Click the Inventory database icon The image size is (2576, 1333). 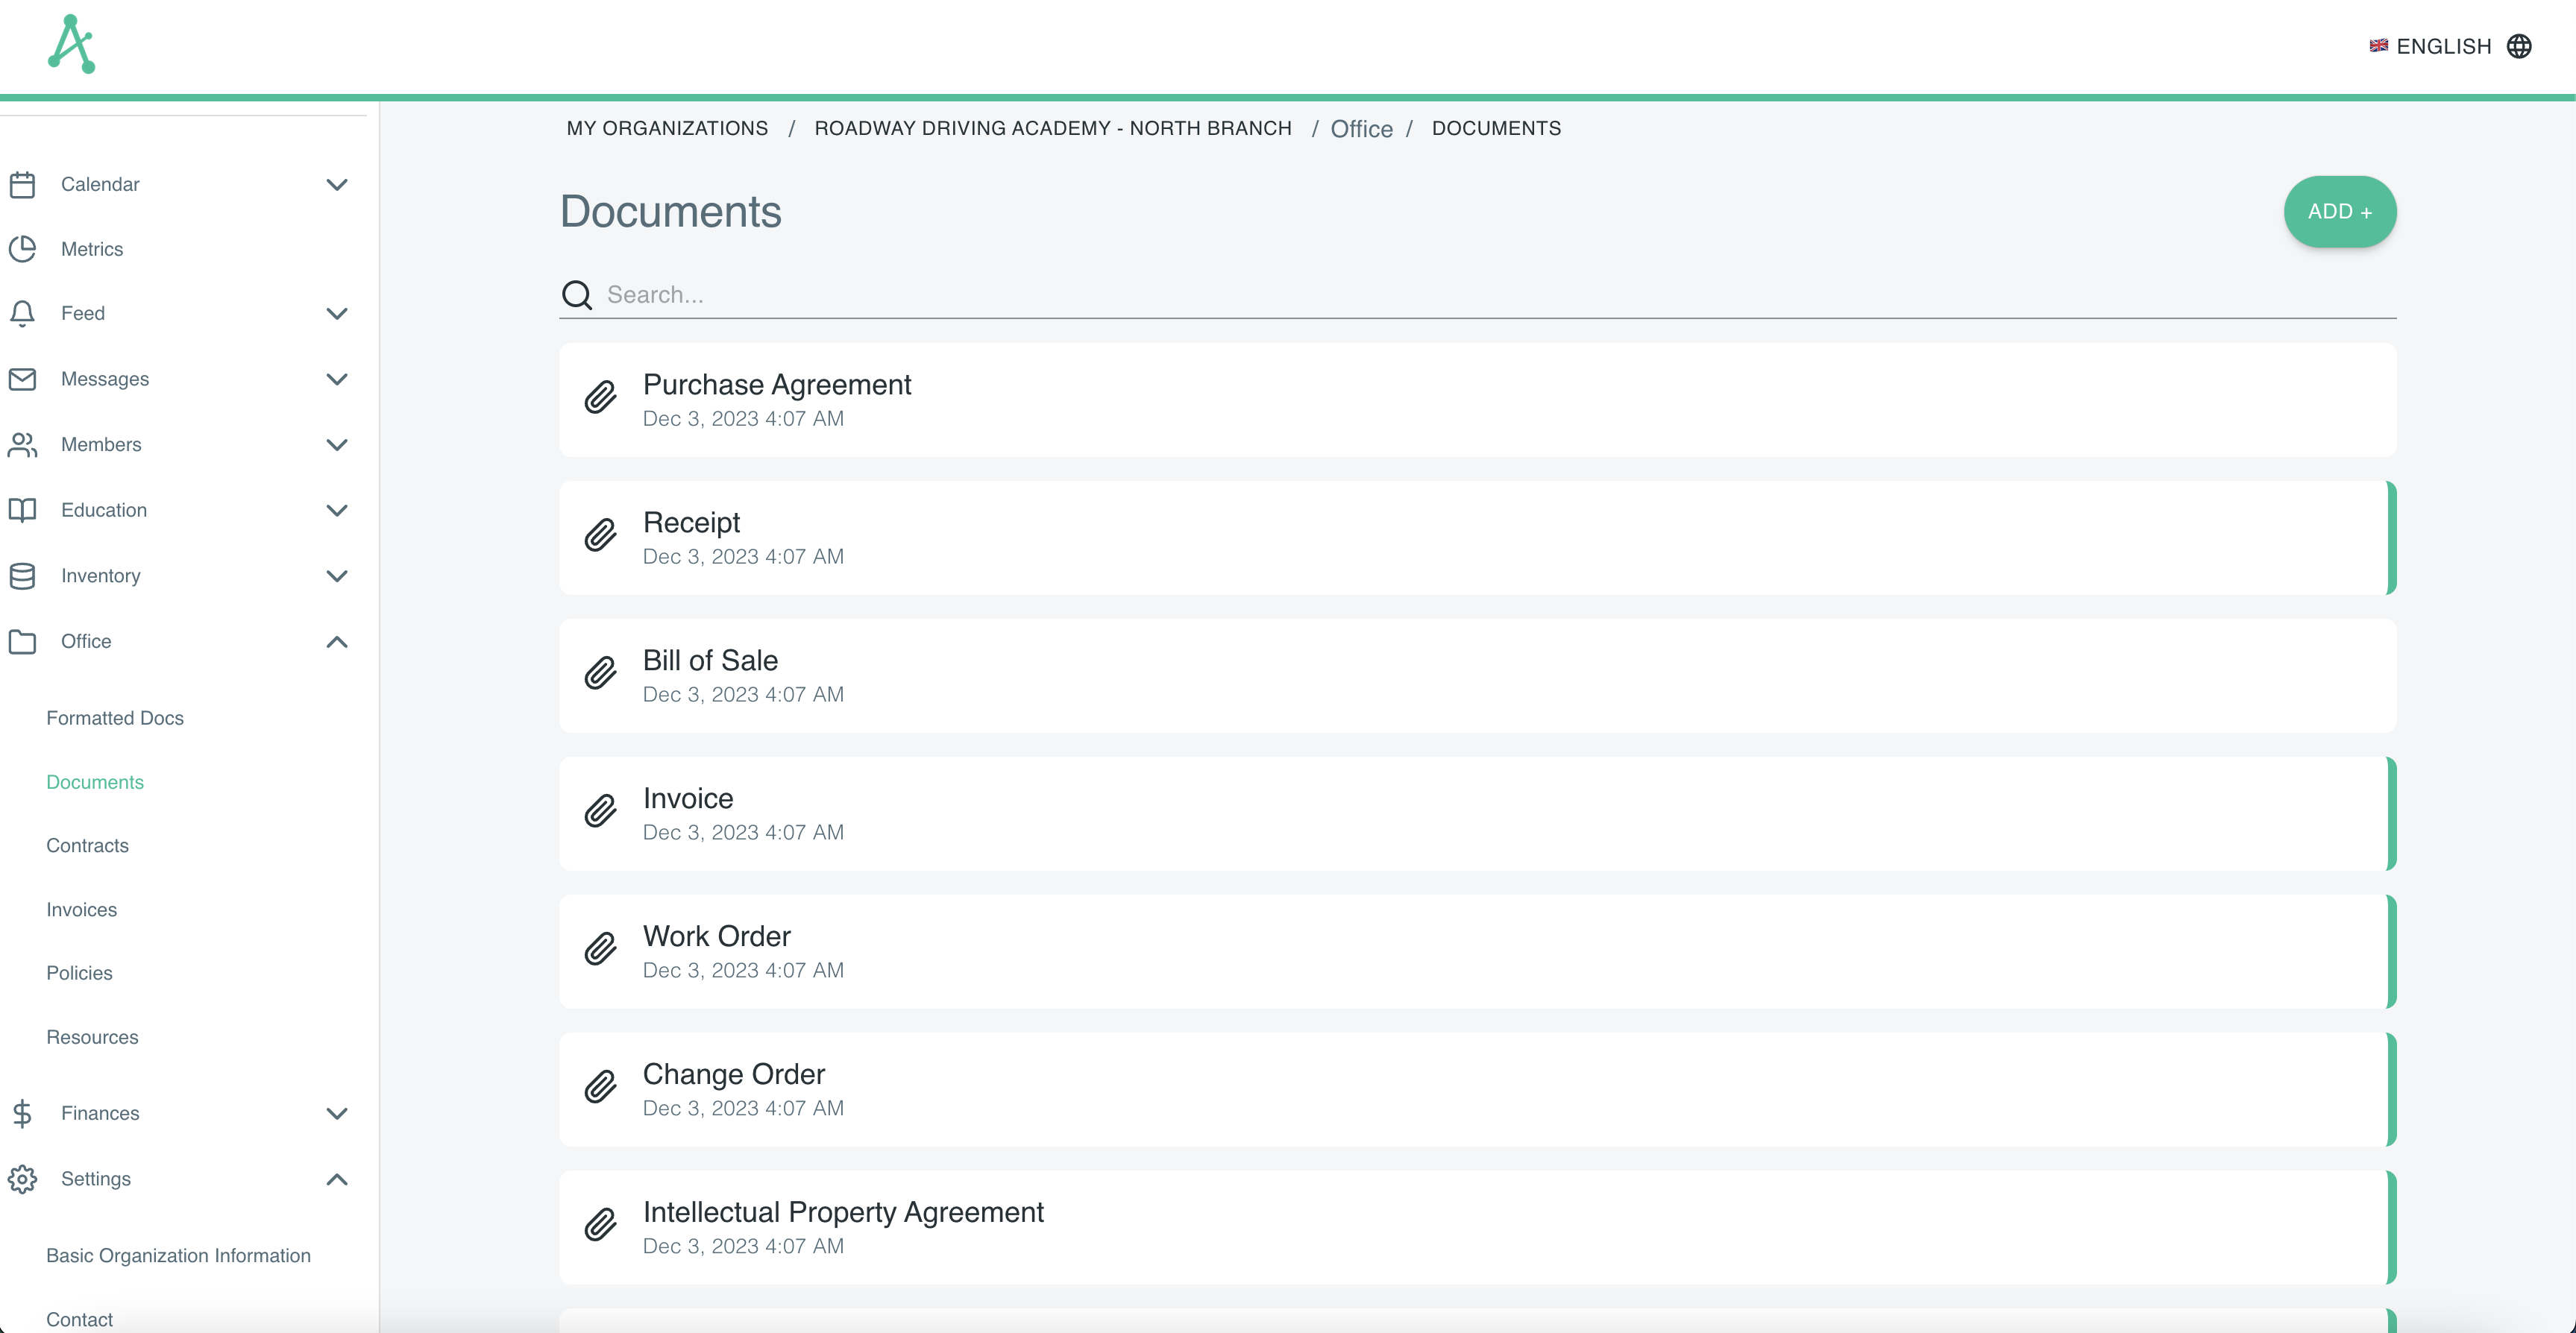22,576
